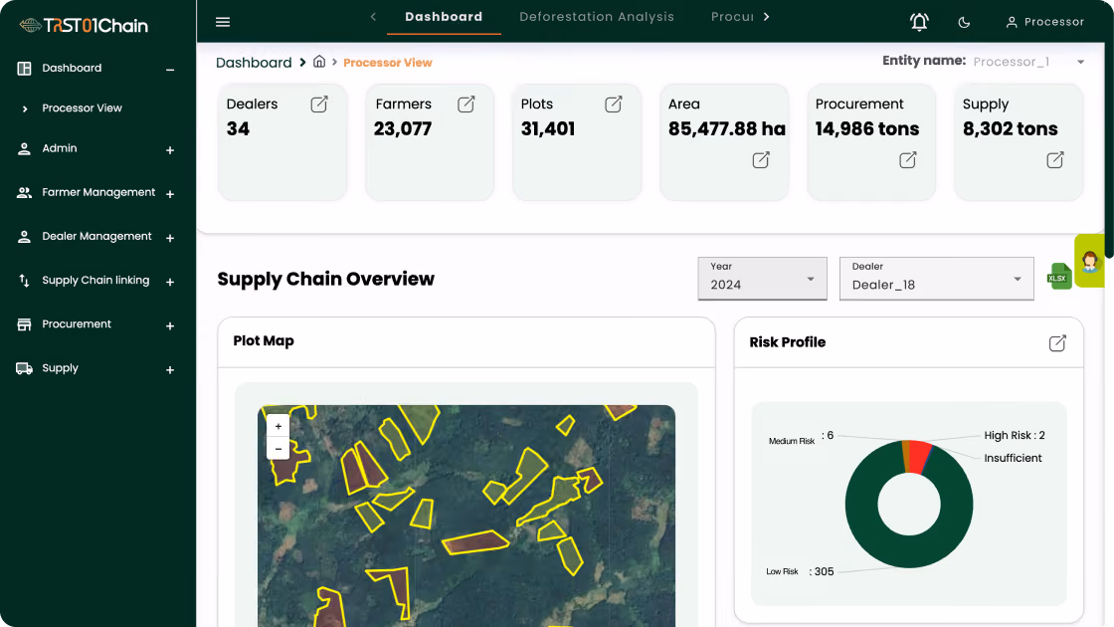
Task: Zoom in on the Plot Map
Action: coord(278,426)
